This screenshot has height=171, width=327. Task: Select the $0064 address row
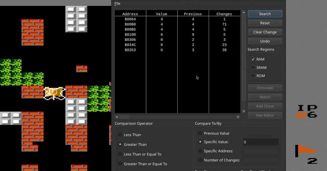click(x=177, y=19)
